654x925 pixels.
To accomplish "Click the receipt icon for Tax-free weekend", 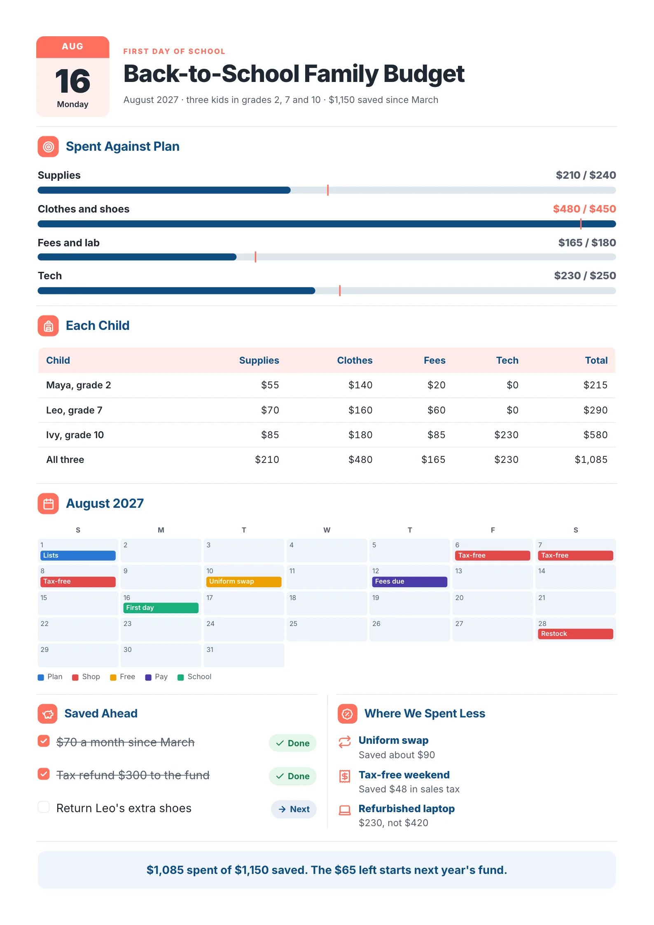I will tap(345, 776).
